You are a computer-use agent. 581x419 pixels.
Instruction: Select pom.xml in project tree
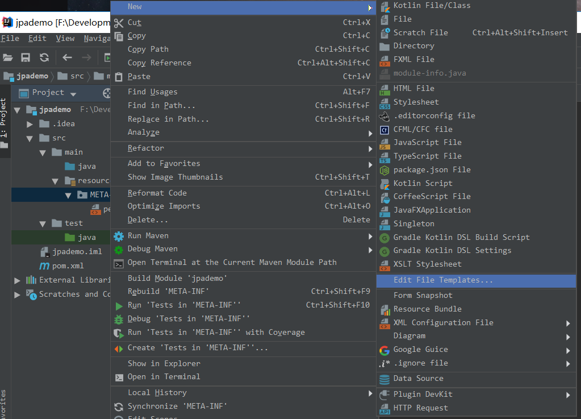68,266
